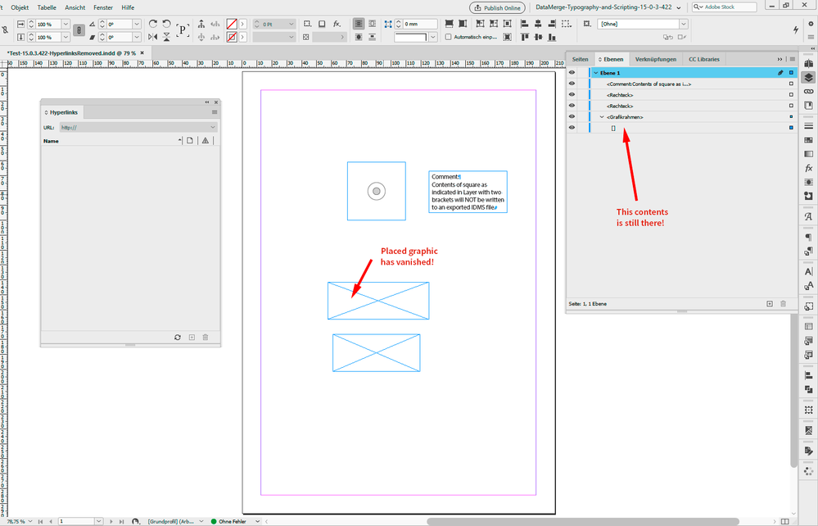Switch to the Verknüpfungen tab
This screenshot has height=526, width=818.
[656, 59]
